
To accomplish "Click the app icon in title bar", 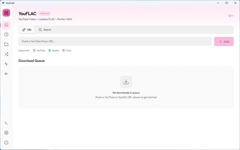I will point(3,3).
